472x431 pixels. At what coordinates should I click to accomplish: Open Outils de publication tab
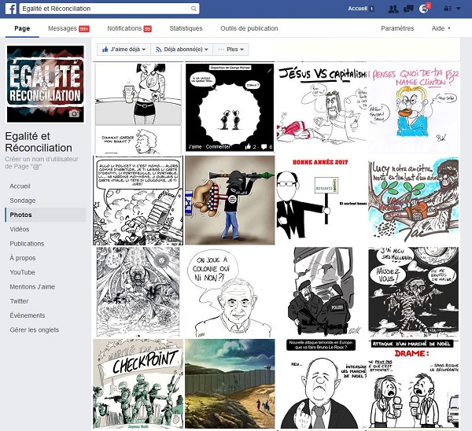pyautogui.click(x=249, y=28)
